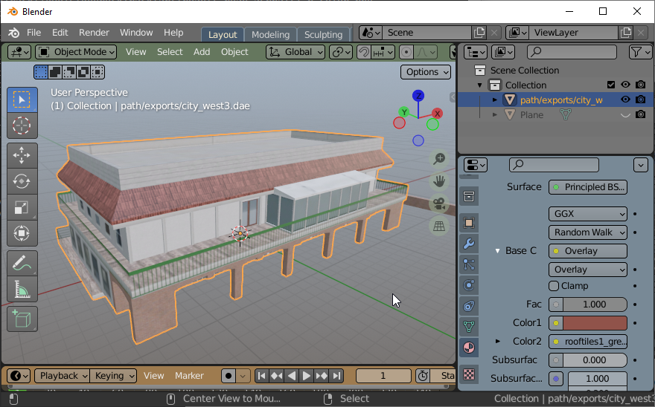Screen dimensions: 655x407
Task: Click the blue Z axis gizmo ball
Action: click(x=418, y=96)
